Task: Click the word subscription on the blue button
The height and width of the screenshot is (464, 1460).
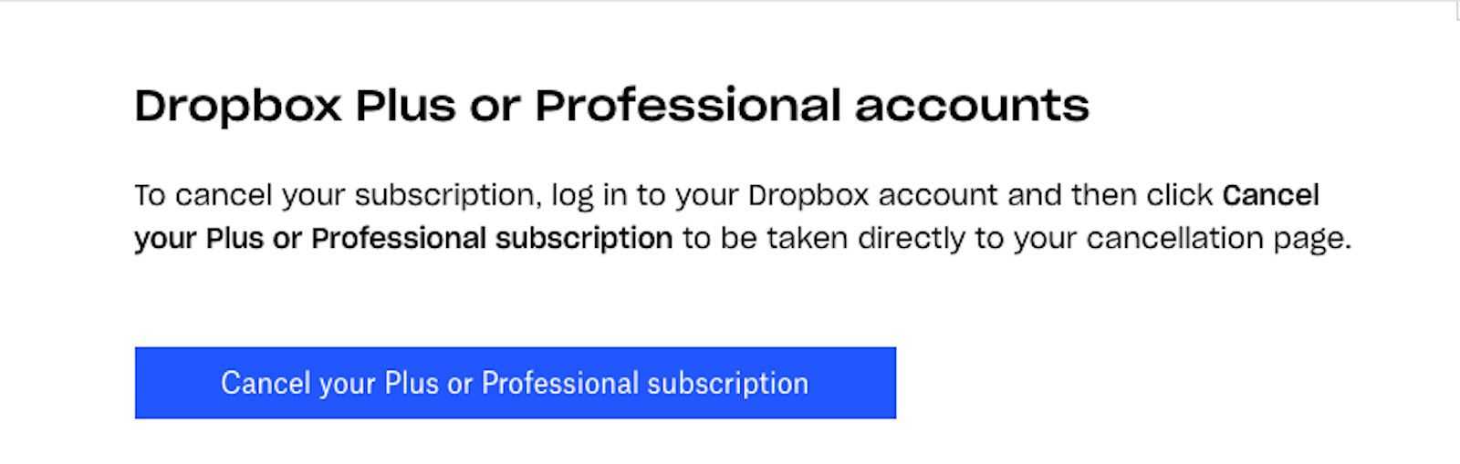Action: pyautogui.click(x=727, y=383)
